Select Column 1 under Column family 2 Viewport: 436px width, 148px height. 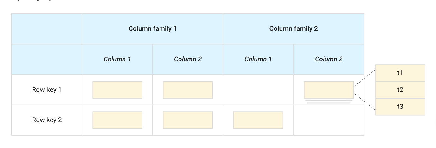tap(258, 59)
